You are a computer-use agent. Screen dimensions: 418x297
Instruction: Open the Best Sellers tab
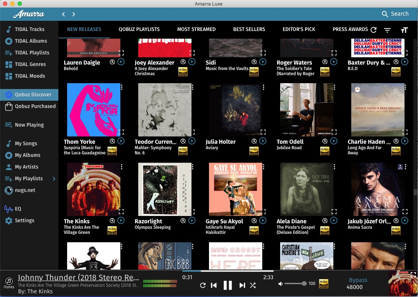pyautogui.click(x=249, y=29)
